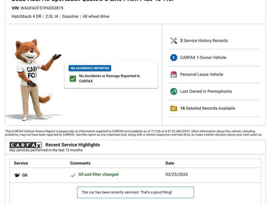Click the wrench service history icon
The width and height of the screenshot is (271, 203).
coord(174,40)
